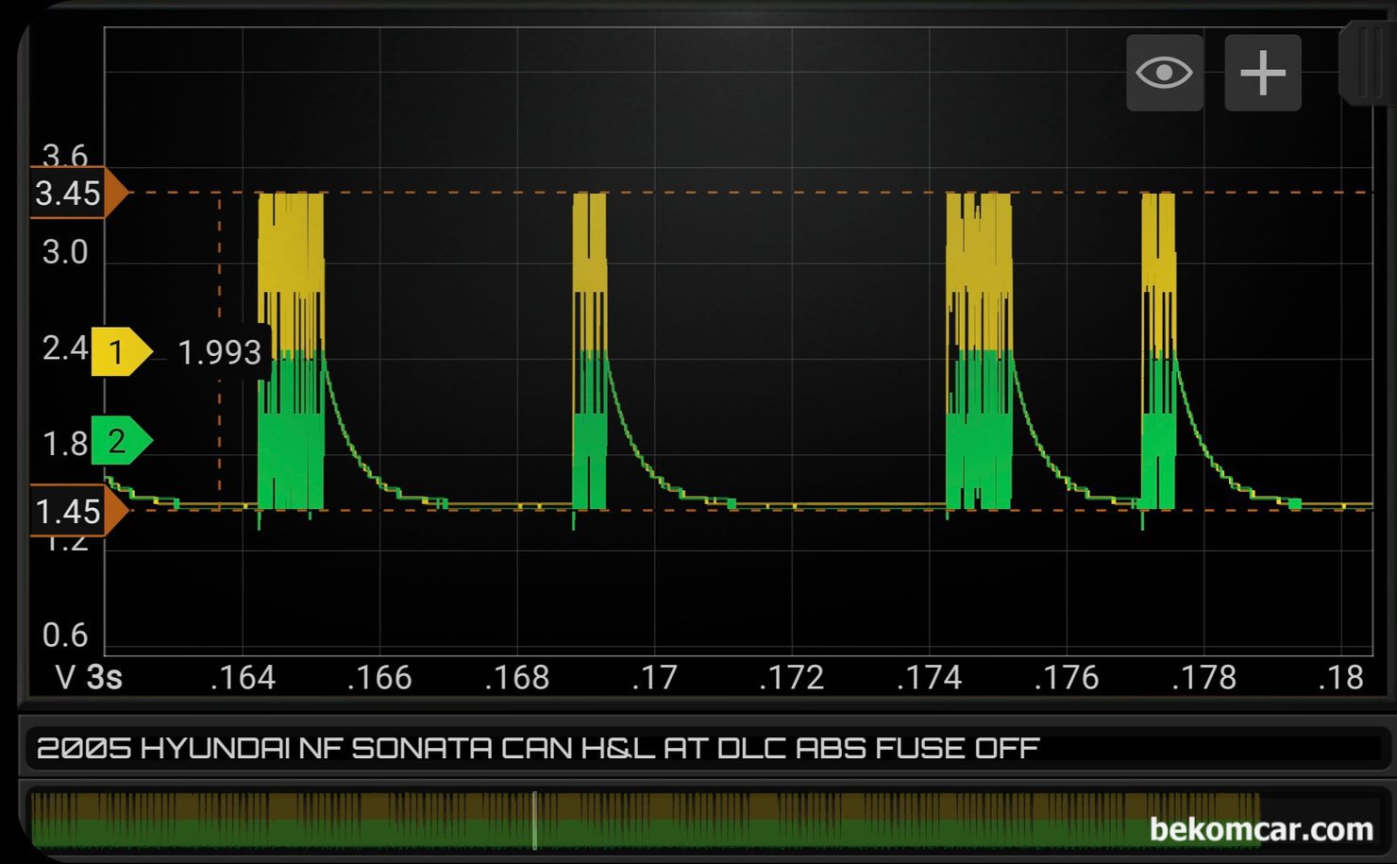Toggle the eye visibility button
The height and width of the screenshot is (864, 1397).
pyautogui.click(x=1165, y=73)
